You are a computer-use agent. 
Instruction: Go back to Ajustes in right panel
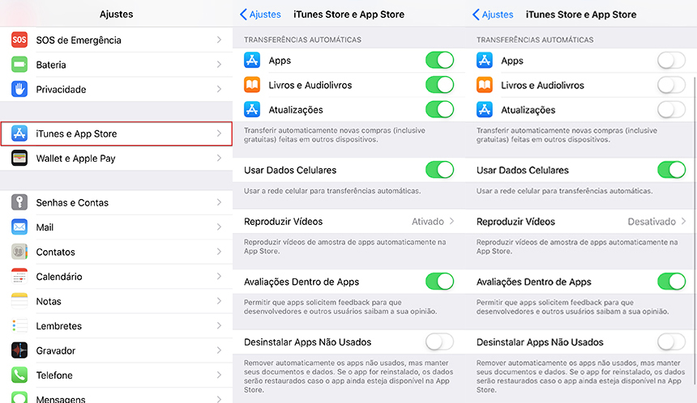pos(493,15)
